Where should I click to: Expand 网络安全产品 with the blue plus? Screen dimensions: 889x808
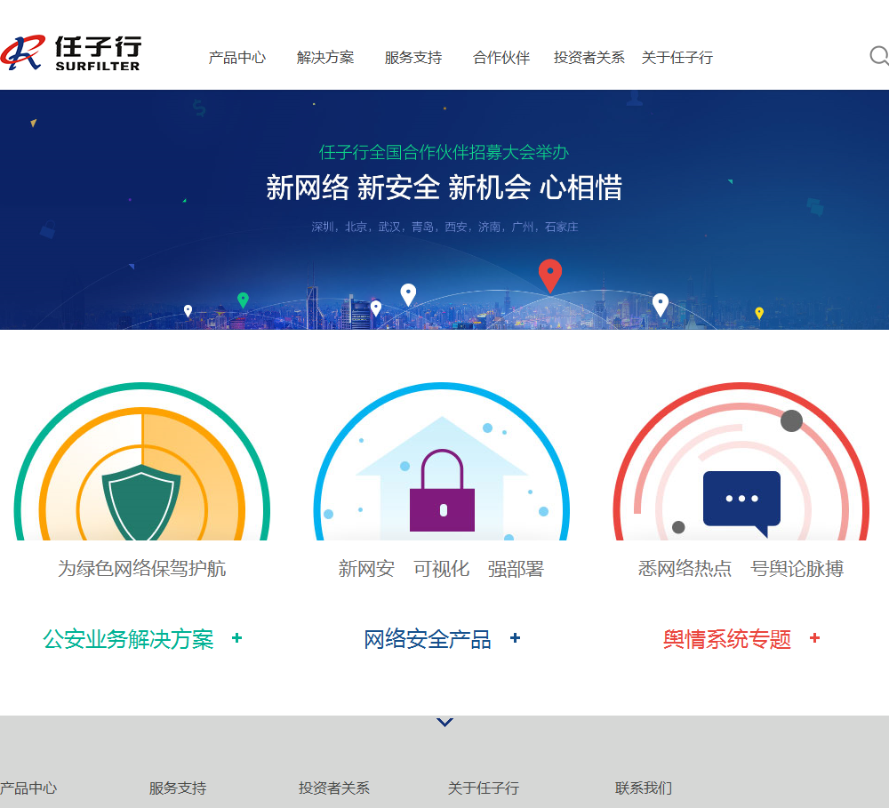tap(515, 638)
